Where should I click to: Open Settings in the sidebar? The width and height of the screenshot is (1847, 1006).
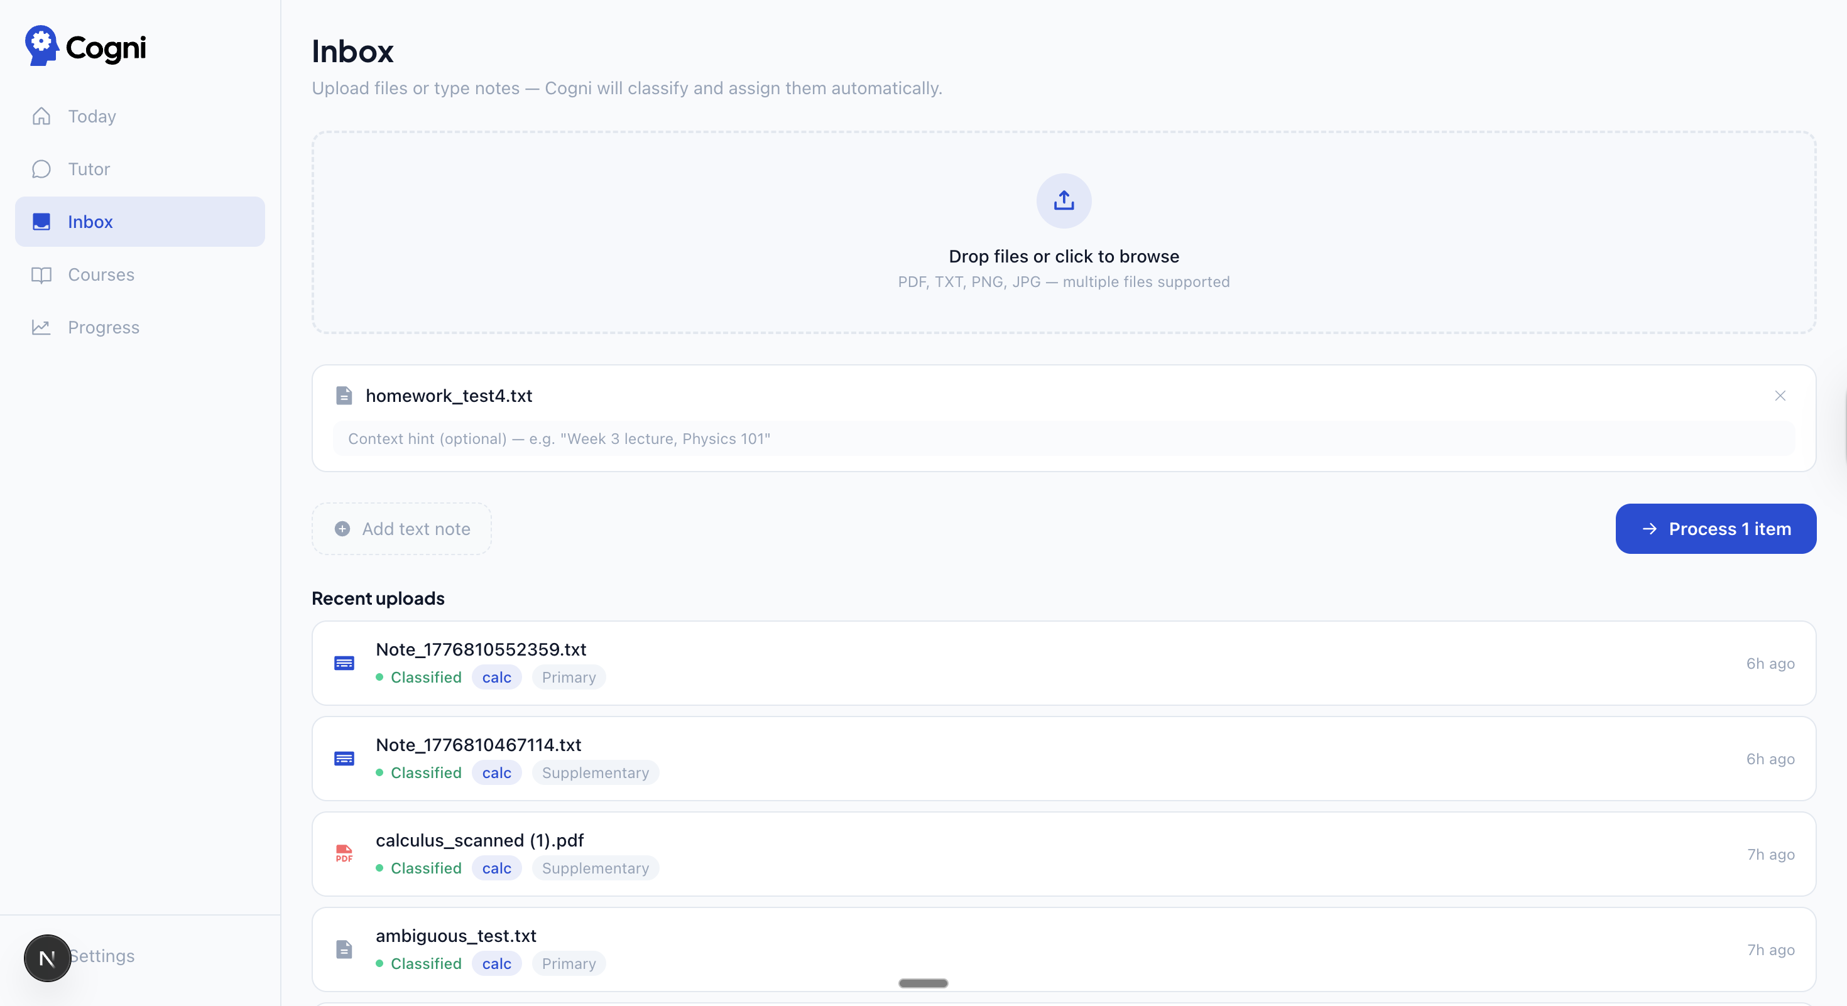pyautogui.click(x=102, y=956)
